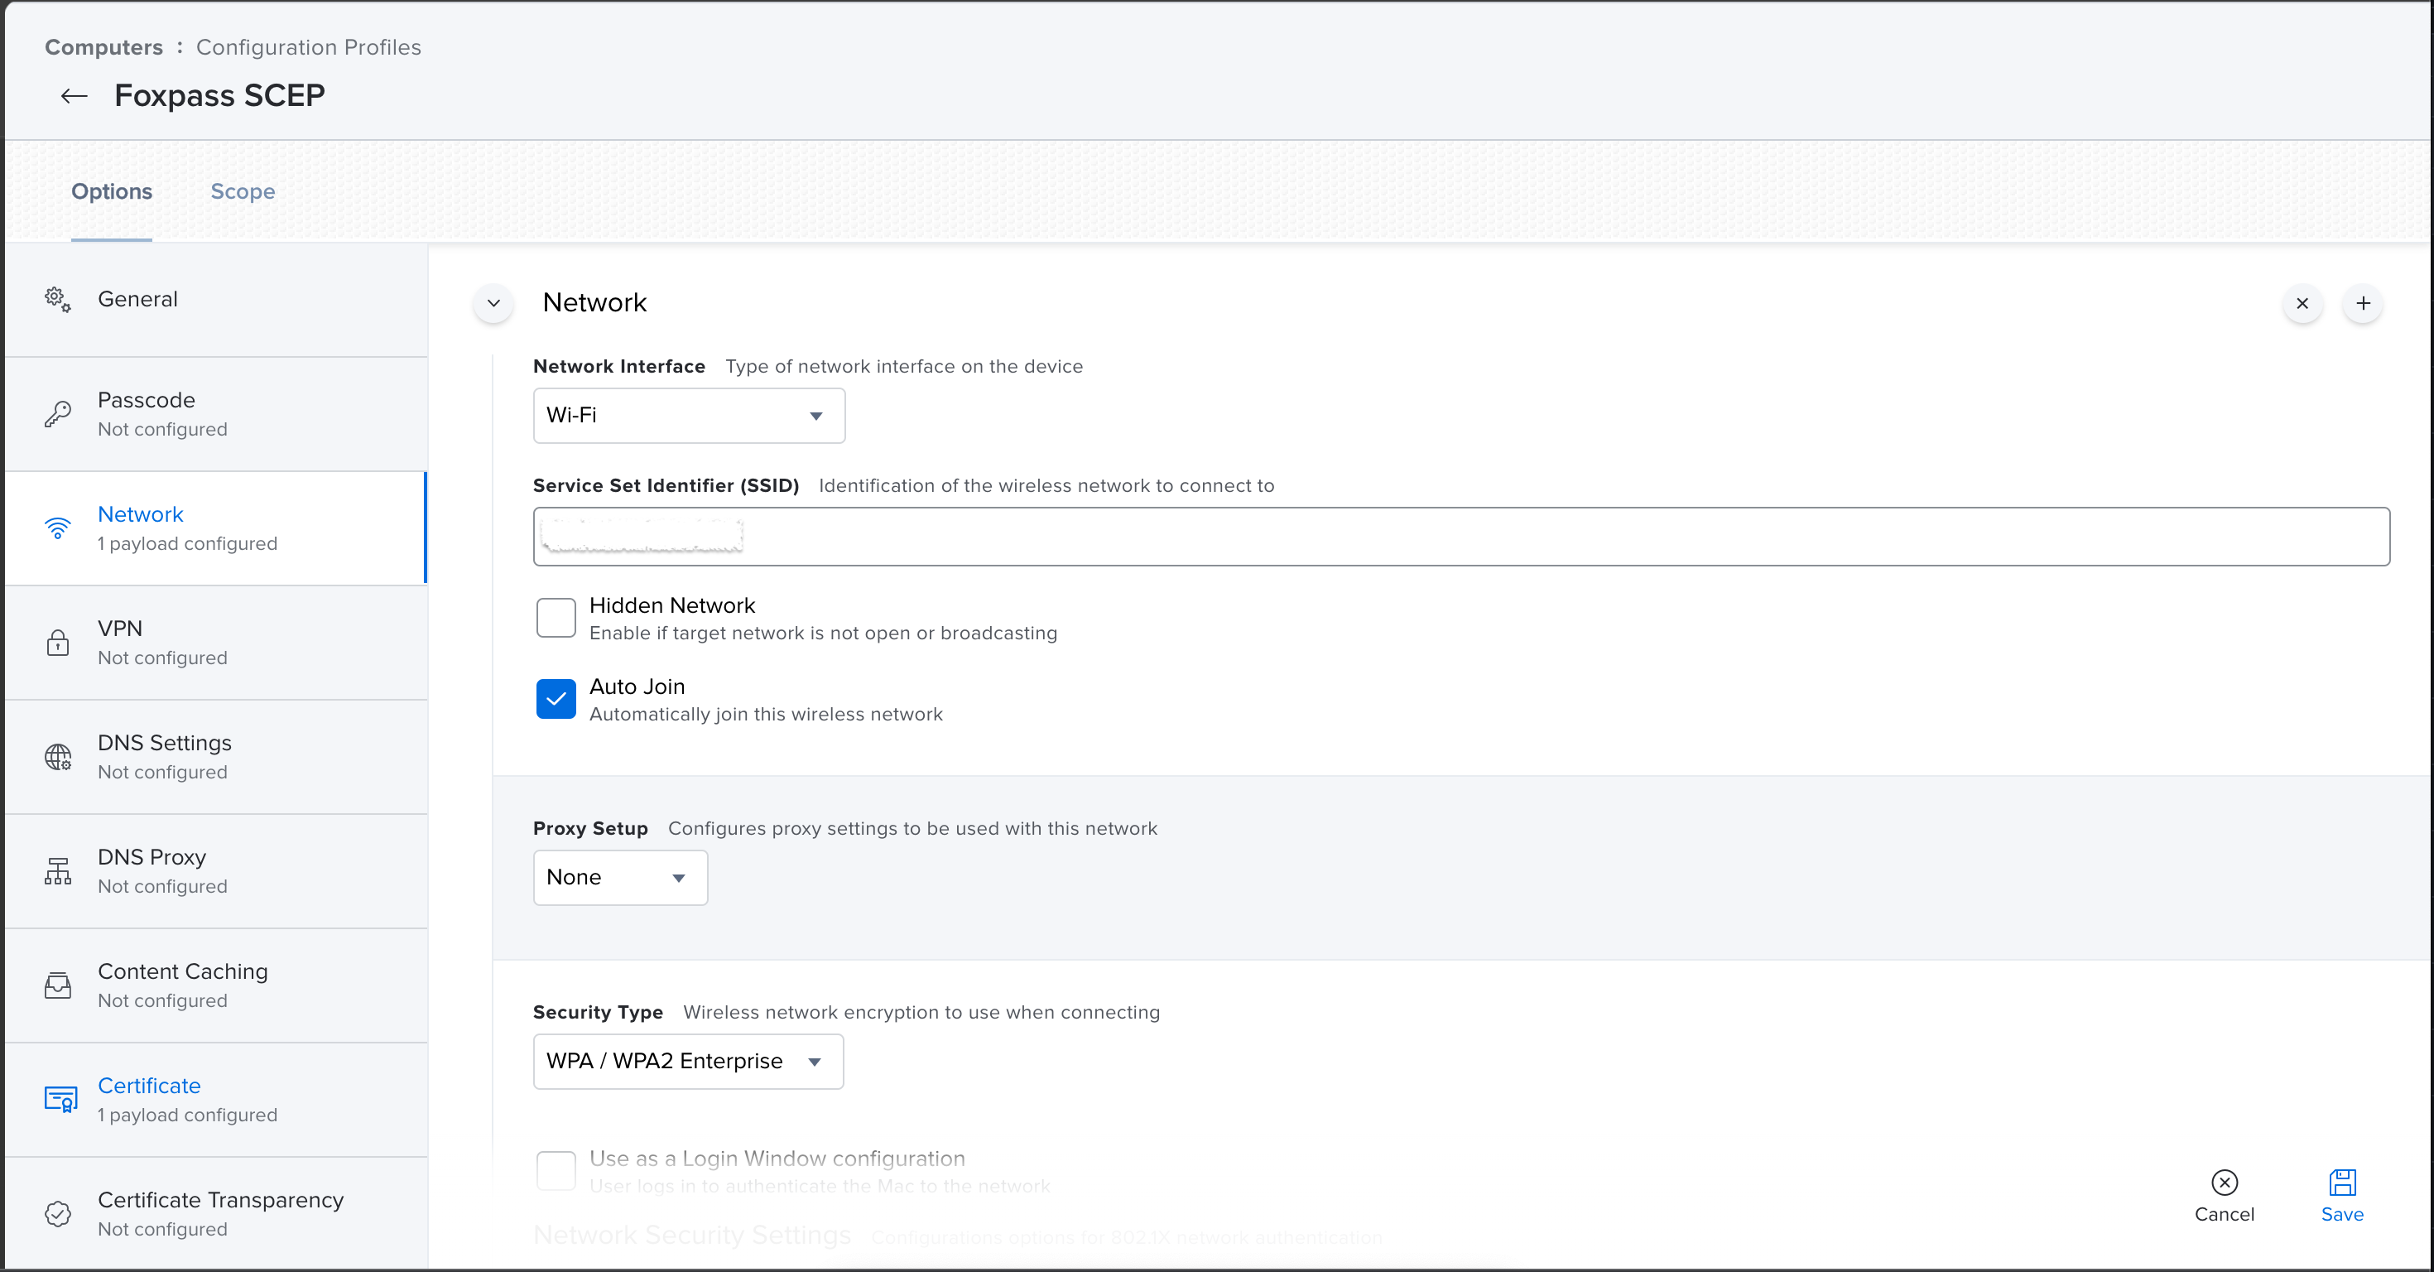This screenshot has width=2434, height=1272.
Task: Click the DNS Proxy hierarchy icon
Action: (58, 871)
